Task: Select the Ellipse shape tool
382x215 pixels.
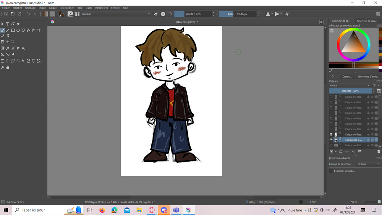Action: click(x=18, y=30)
